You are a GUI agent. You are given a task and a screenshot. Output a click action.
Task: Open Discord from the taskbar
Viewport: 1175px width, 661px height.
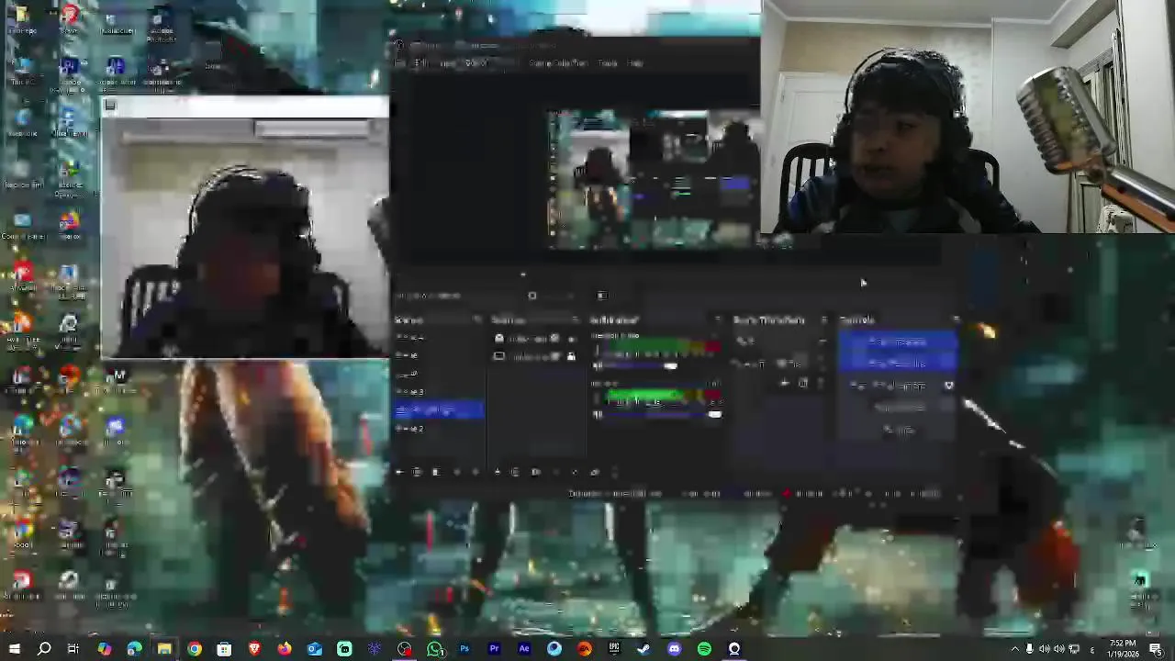click(674, 649)
